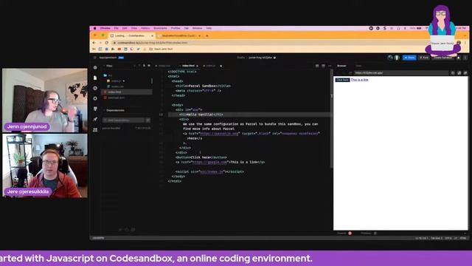Open the Console panel below preview
472x266 pixels.
[344, 233]
